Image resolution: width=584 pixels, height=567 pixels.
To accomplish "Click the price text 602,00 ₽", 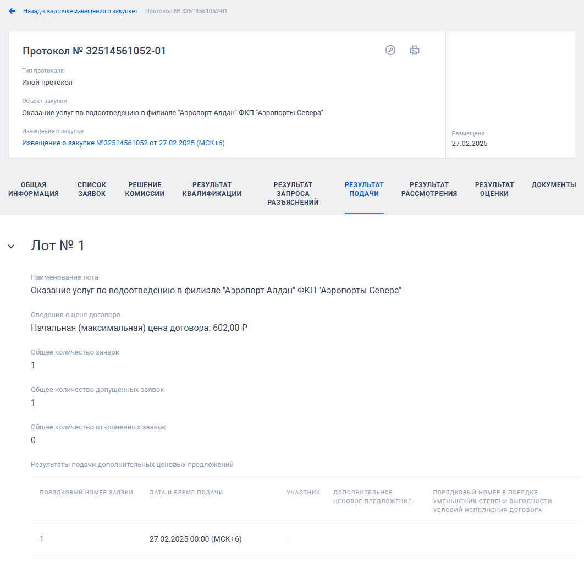I will (230, 328).
